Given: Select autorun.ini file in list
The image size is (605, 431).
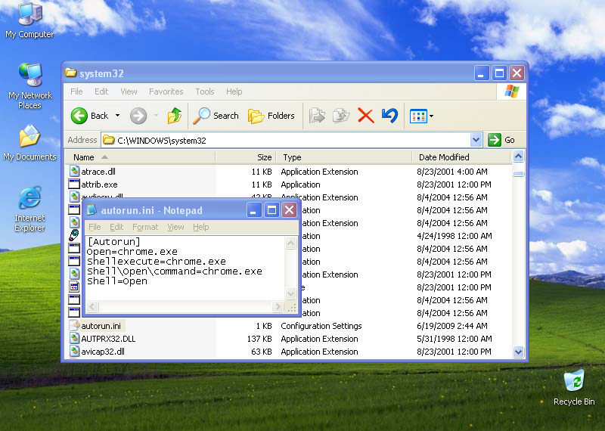Looking at the screenshot, I should pos(101,326).
